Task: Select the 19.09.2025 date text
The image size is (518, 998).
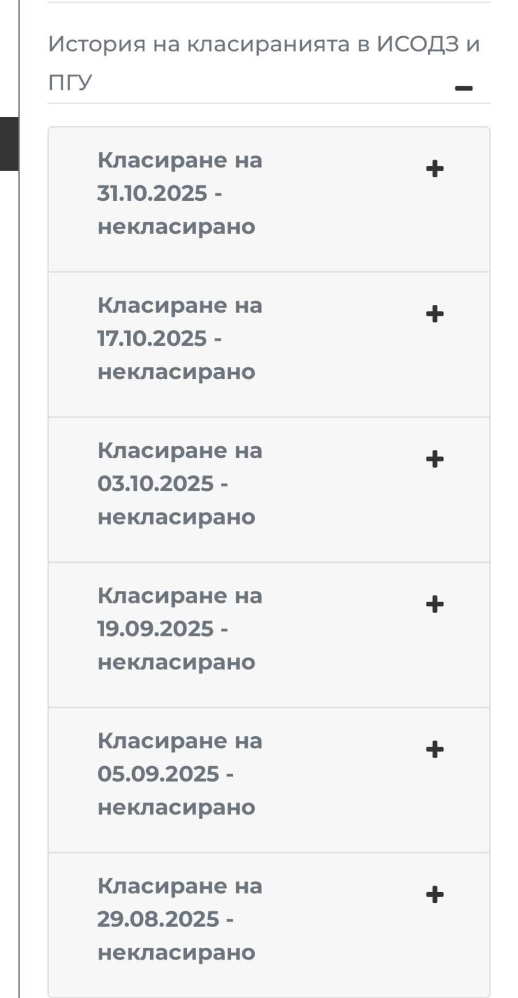Action: 155,629
